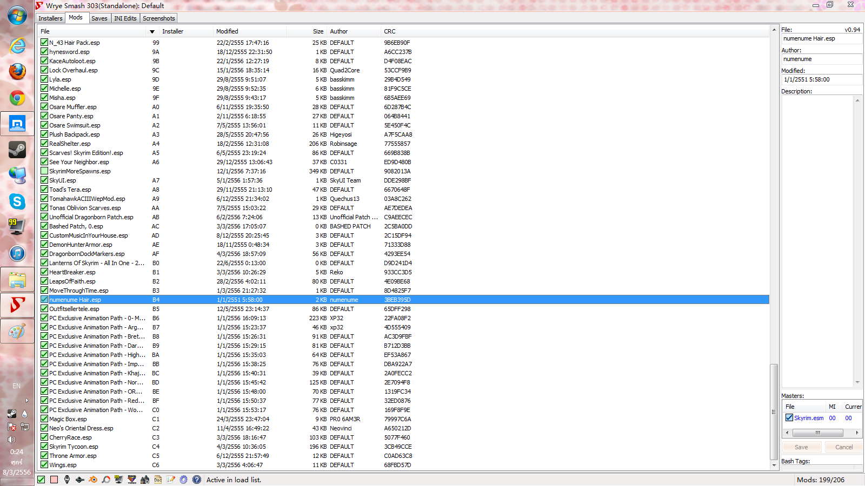Select the Mods tab

76,18
